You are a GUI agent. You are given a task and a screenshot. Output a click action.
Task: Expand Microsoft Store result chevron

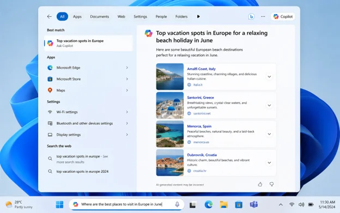127,79
